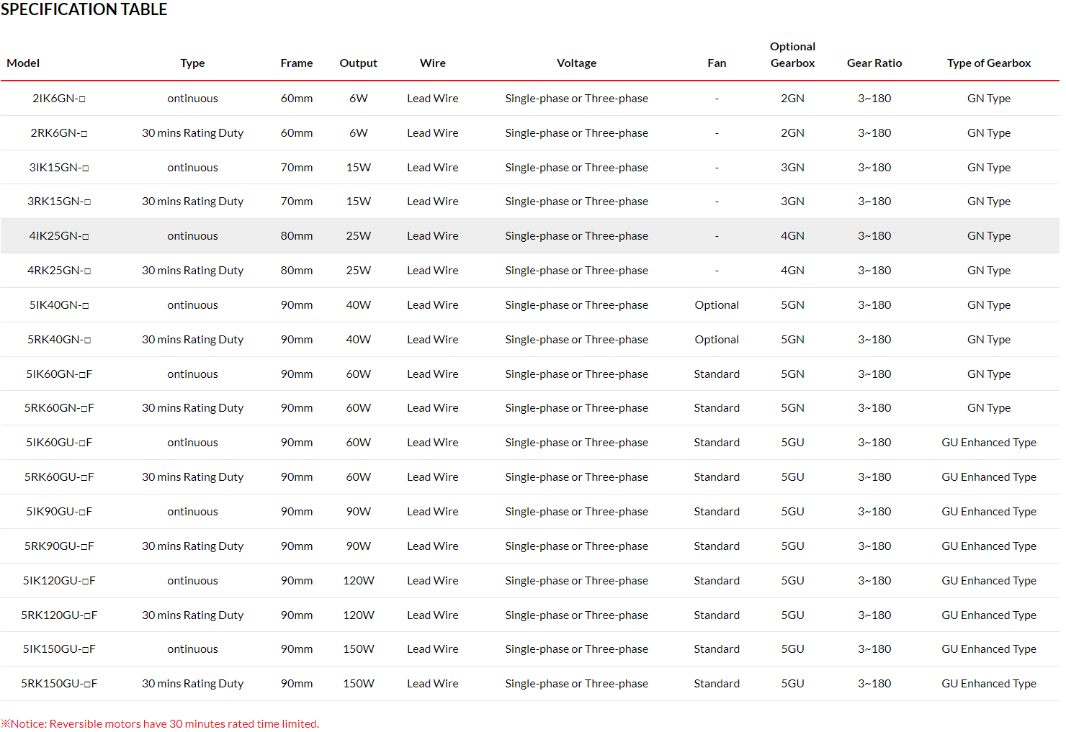This screenshot has height=732, width=1066.
Task: Click GU Enhanced Type in 5RK60GU row
Action: pos(989,477)
